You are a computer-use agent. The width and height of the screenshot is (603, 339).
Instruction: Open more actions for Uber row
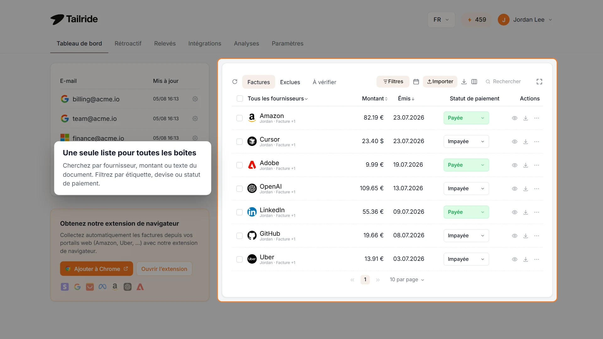[536, 259]
